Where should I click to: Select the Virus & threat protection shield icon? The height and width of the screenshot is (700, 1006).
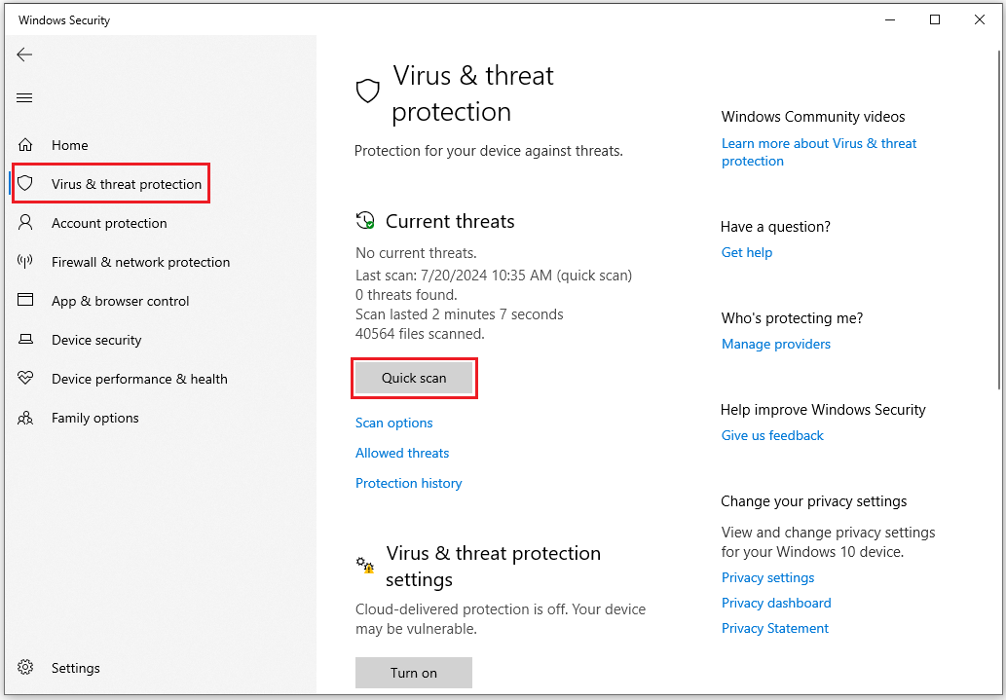pyautogui.click(x=26, y=184)
